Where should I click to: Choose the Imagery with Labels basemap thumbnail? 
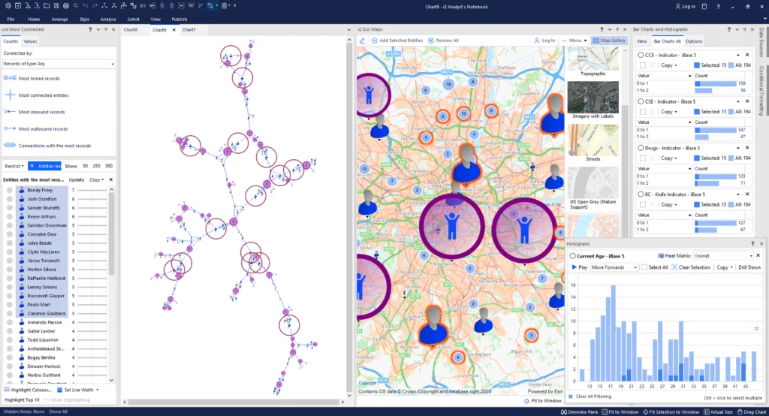tap(593, 98)
